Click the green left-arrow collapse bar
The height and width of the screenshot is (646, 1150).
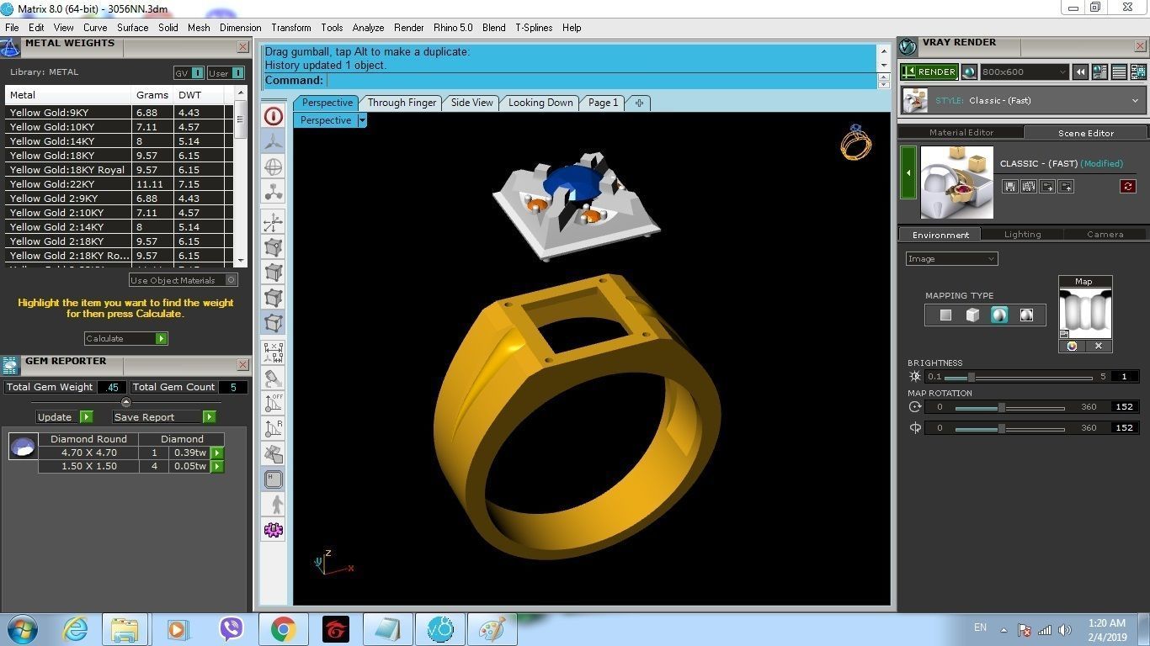pyautogui.click(x=908, y=172)
